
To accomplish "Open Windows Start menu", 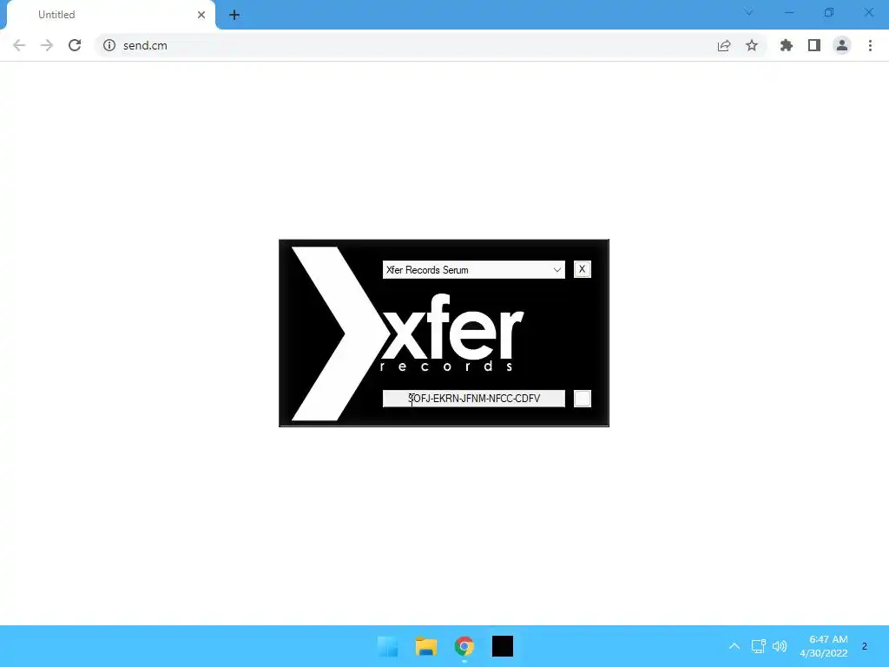I will 388,646.
